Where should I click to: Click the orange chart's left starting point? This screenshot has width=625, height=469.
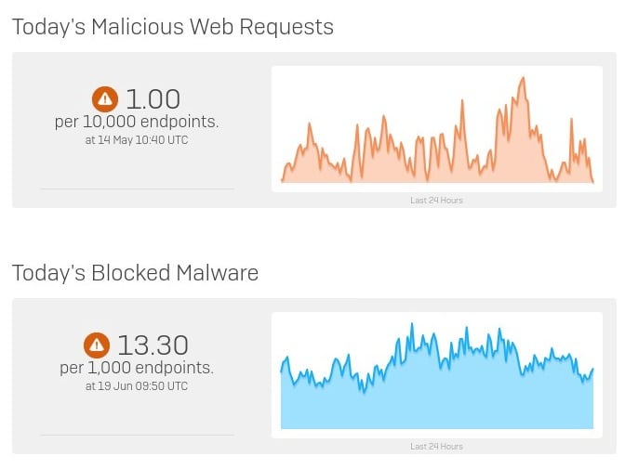click(x=282, y=181)
